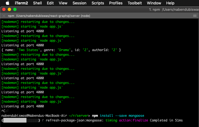Open the Shell menu
The height and width of the screenshot is (127, 199).
pos(37,3)
